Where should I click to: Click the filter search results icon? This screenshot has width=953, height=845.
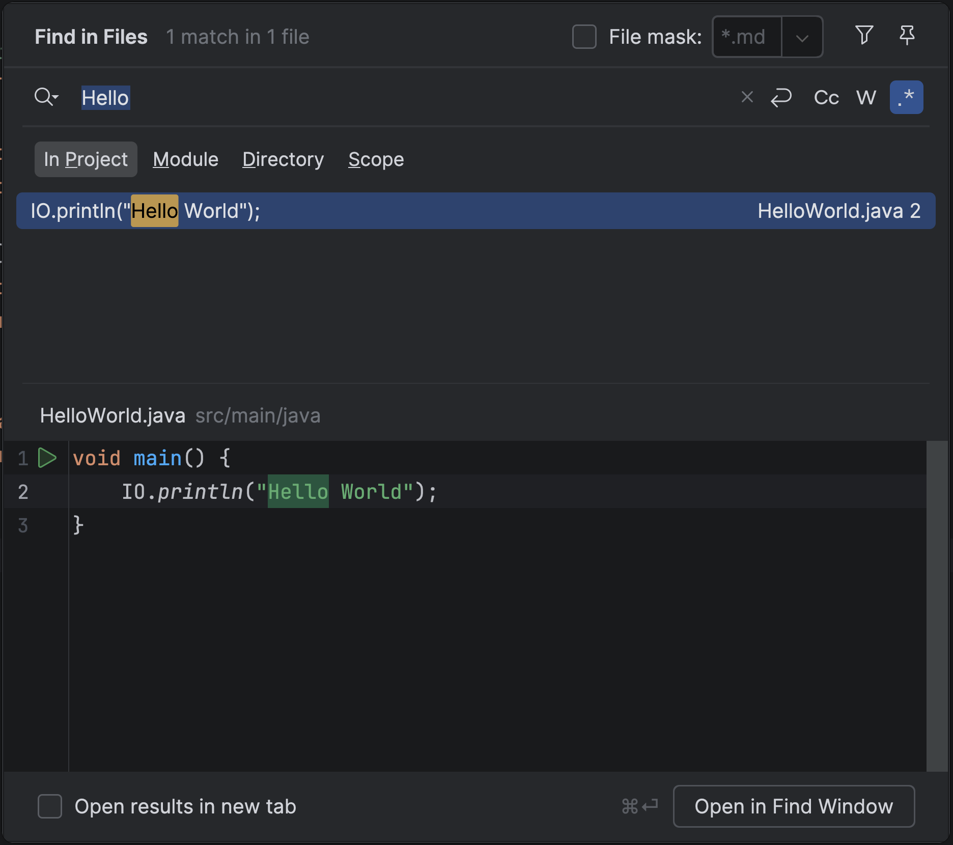(864, 36)
